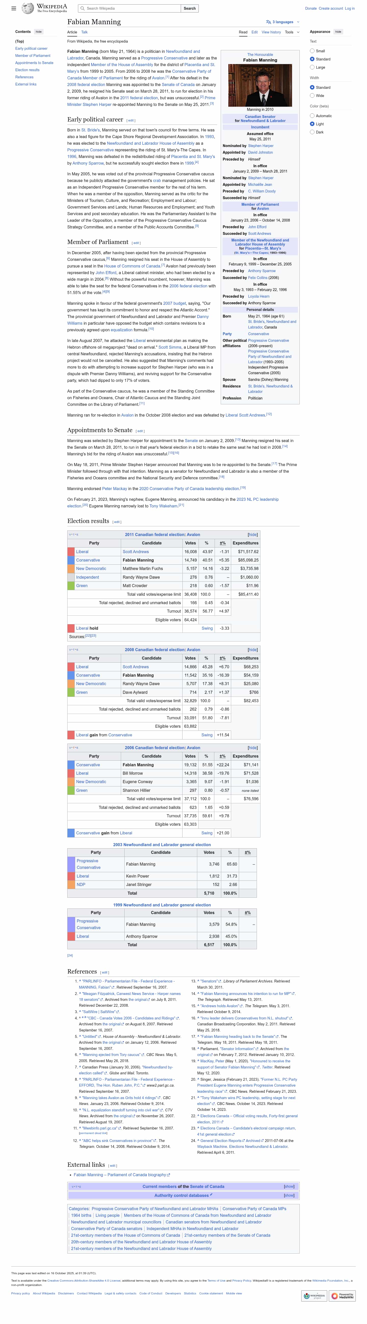Open the View history tab
The width and height of the screenshot is (367, 1324).
(271, 32)
